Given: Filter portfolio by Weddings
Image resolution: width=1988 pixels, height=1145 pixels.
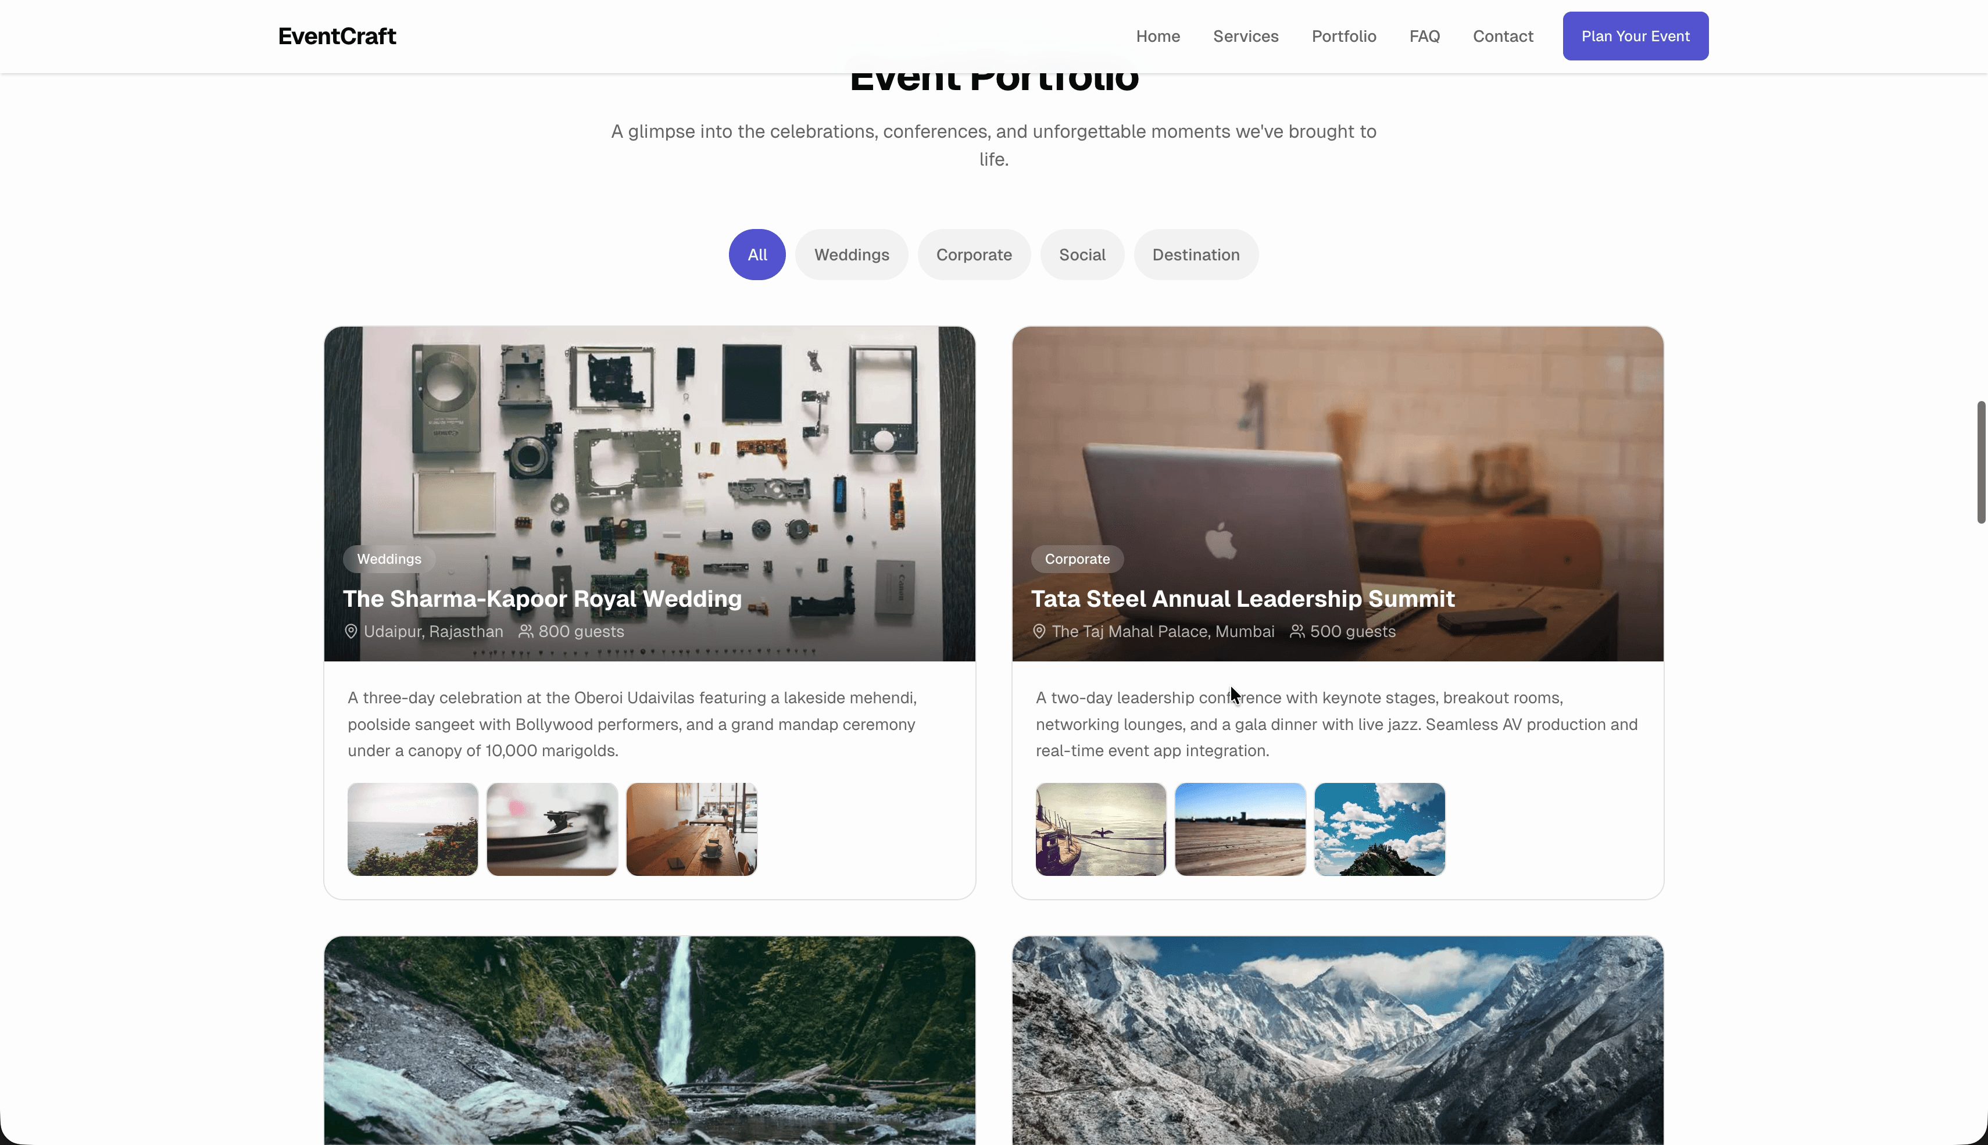Looking at the screenshot, I should (852, 254).
